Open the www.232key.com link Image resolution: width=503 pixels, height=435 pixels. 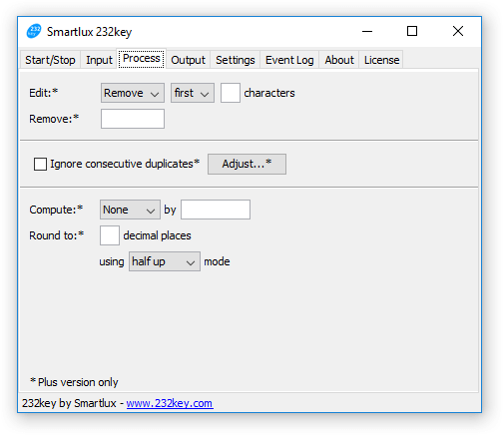[x=170, y=403]
